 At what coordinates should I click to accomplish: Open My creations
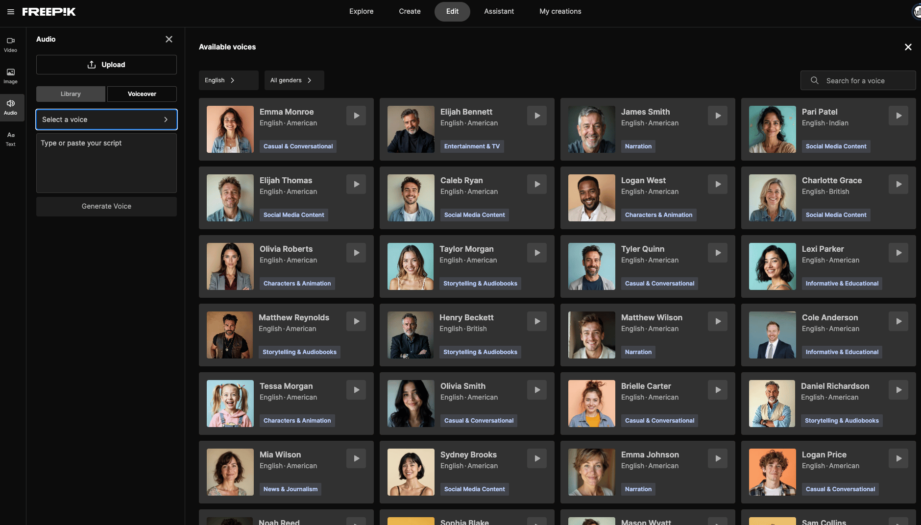(560, 12)
